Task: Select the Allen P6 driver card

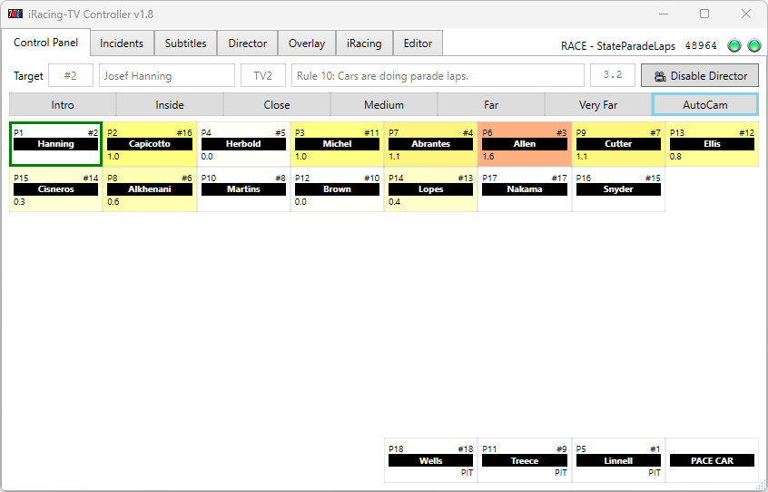Action: coord(525,144)
